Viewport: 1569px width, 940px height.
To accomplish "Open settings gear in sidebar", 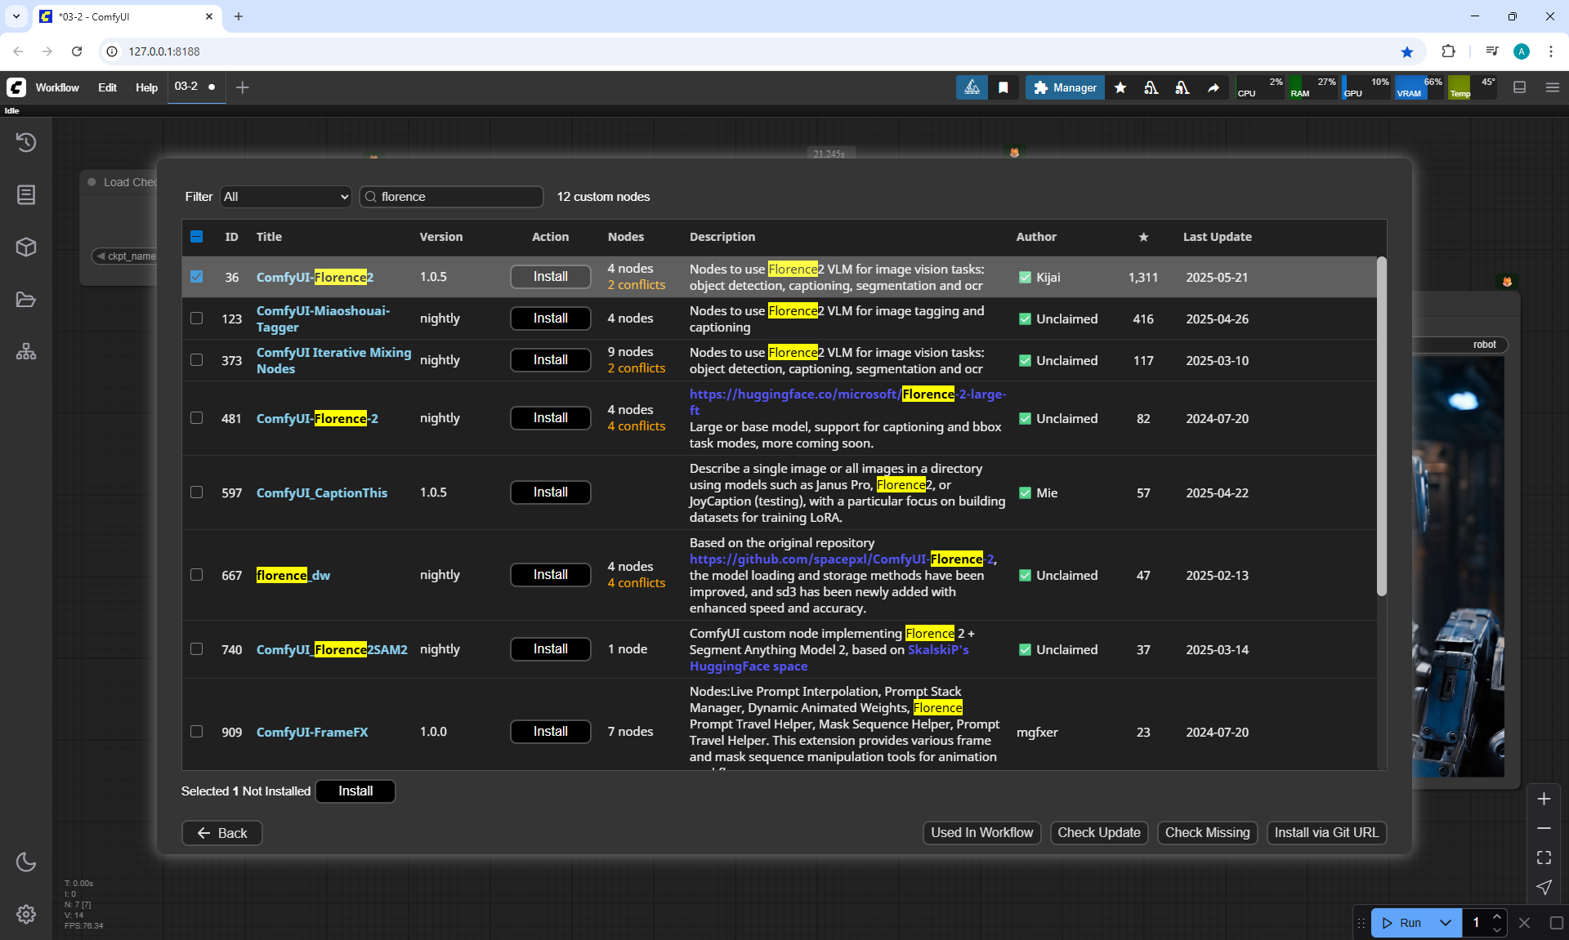I will (26, 914).
